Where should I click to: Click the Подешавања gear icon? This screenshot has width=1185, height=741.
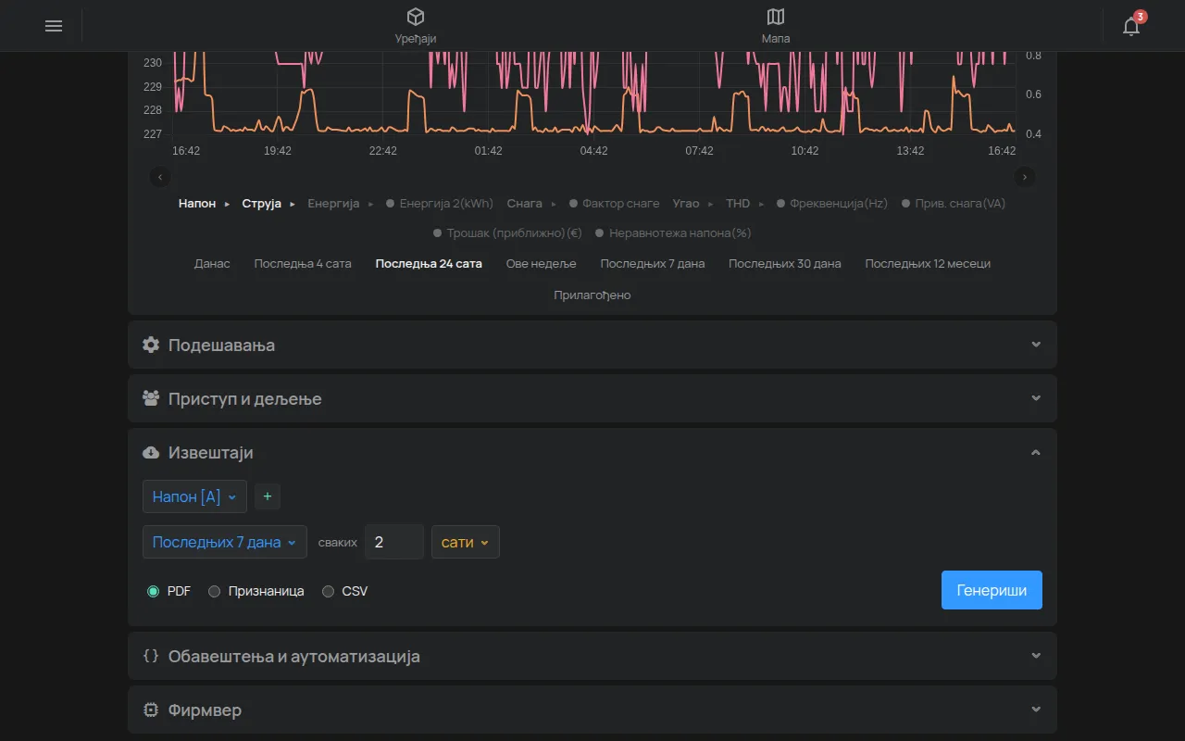[x=151, y=345]
